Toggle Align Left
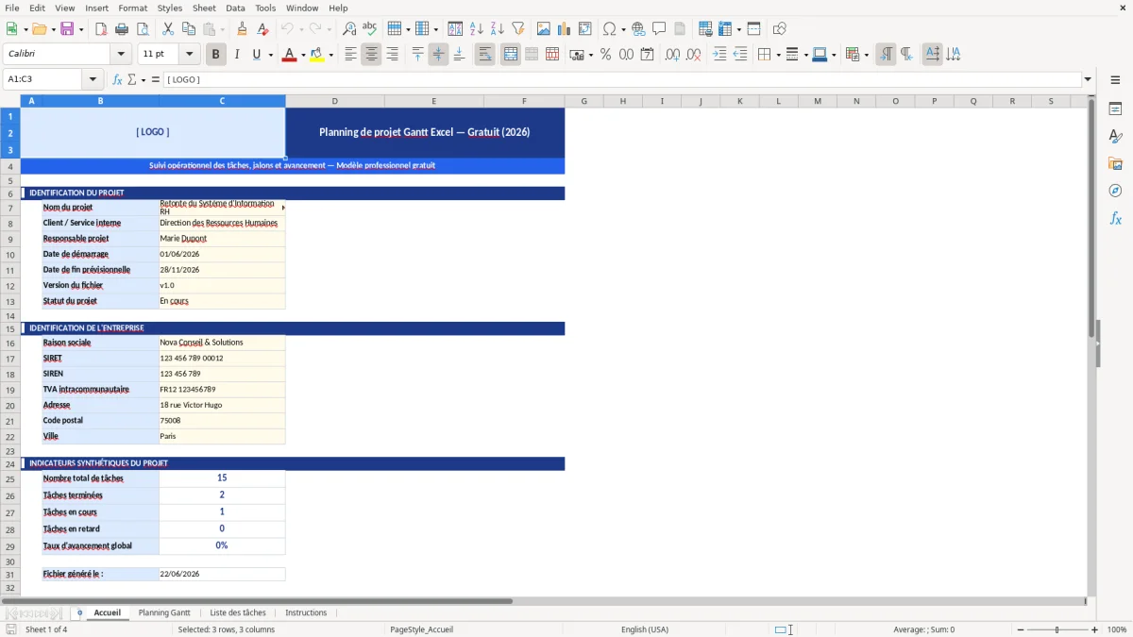This screenshot has width=1133, height=637. tap(350, 55)
